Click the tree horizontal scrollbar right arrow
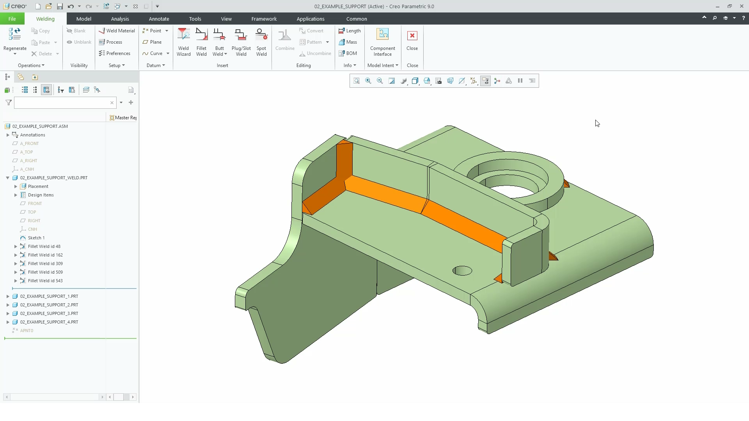The height and width of the screenshot is (421, 749). point(102,397)
